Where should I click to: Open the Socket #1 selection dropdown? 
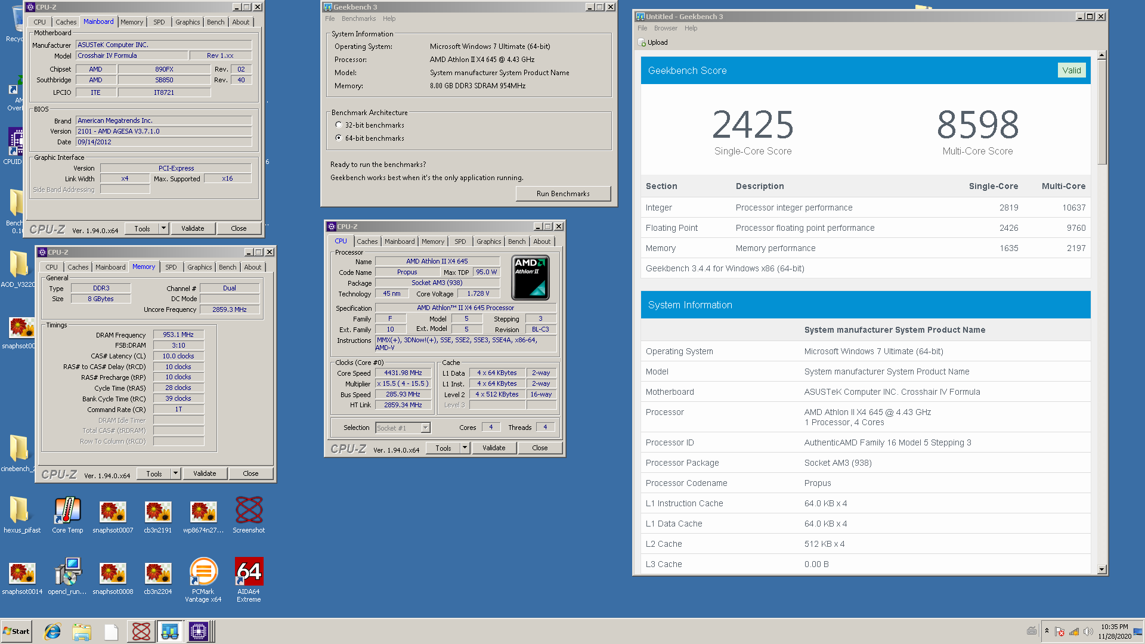[x=425, y=428]
